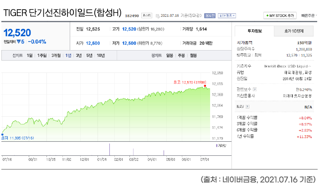Select the 10년 line chart period

tap(100, 56)
